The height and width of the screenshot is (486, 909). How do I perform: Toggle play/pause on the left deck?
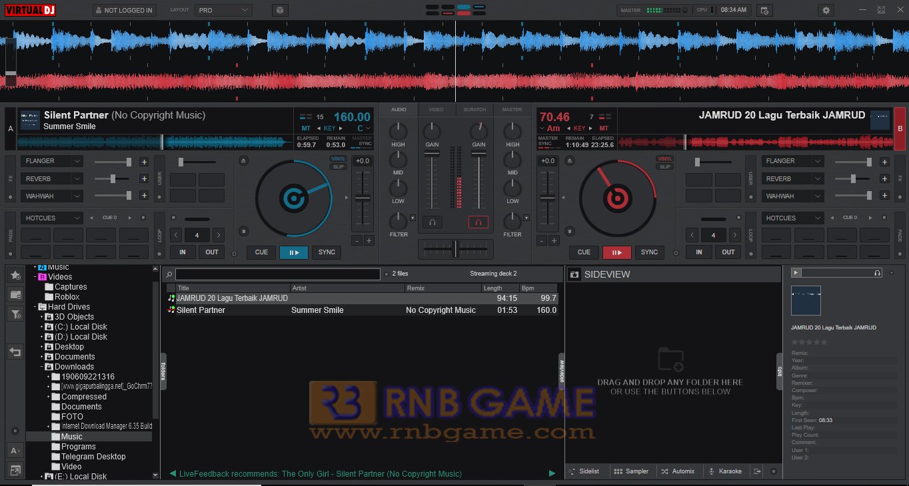[x=294, y=252]
